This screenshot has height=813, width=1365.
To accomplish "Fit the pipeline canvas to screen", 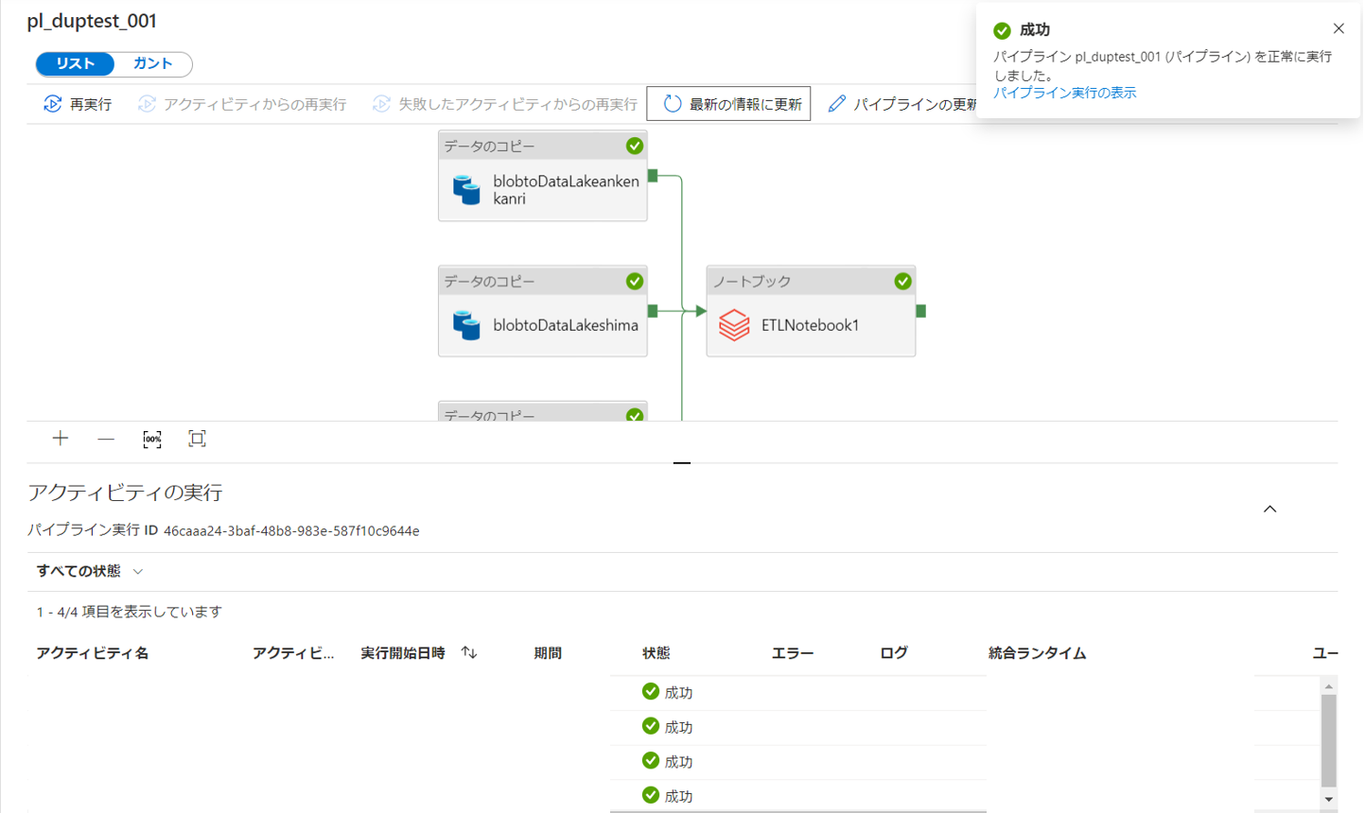I will (197, 439).
